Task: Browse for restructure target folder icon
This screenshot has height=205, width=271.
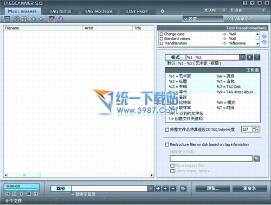Action: click(x=256, y=158)
